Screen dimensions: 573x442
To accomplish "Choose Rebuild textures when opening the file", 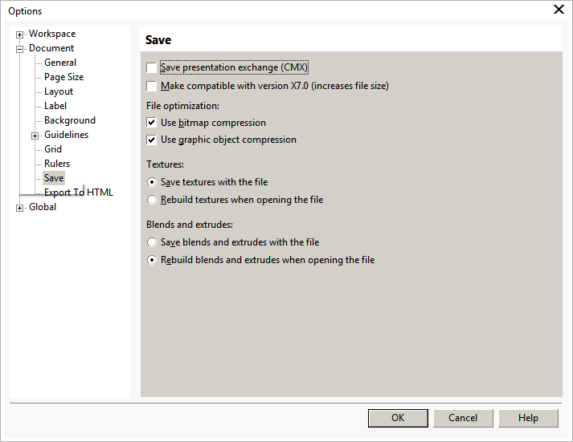I will pos(153,200).
